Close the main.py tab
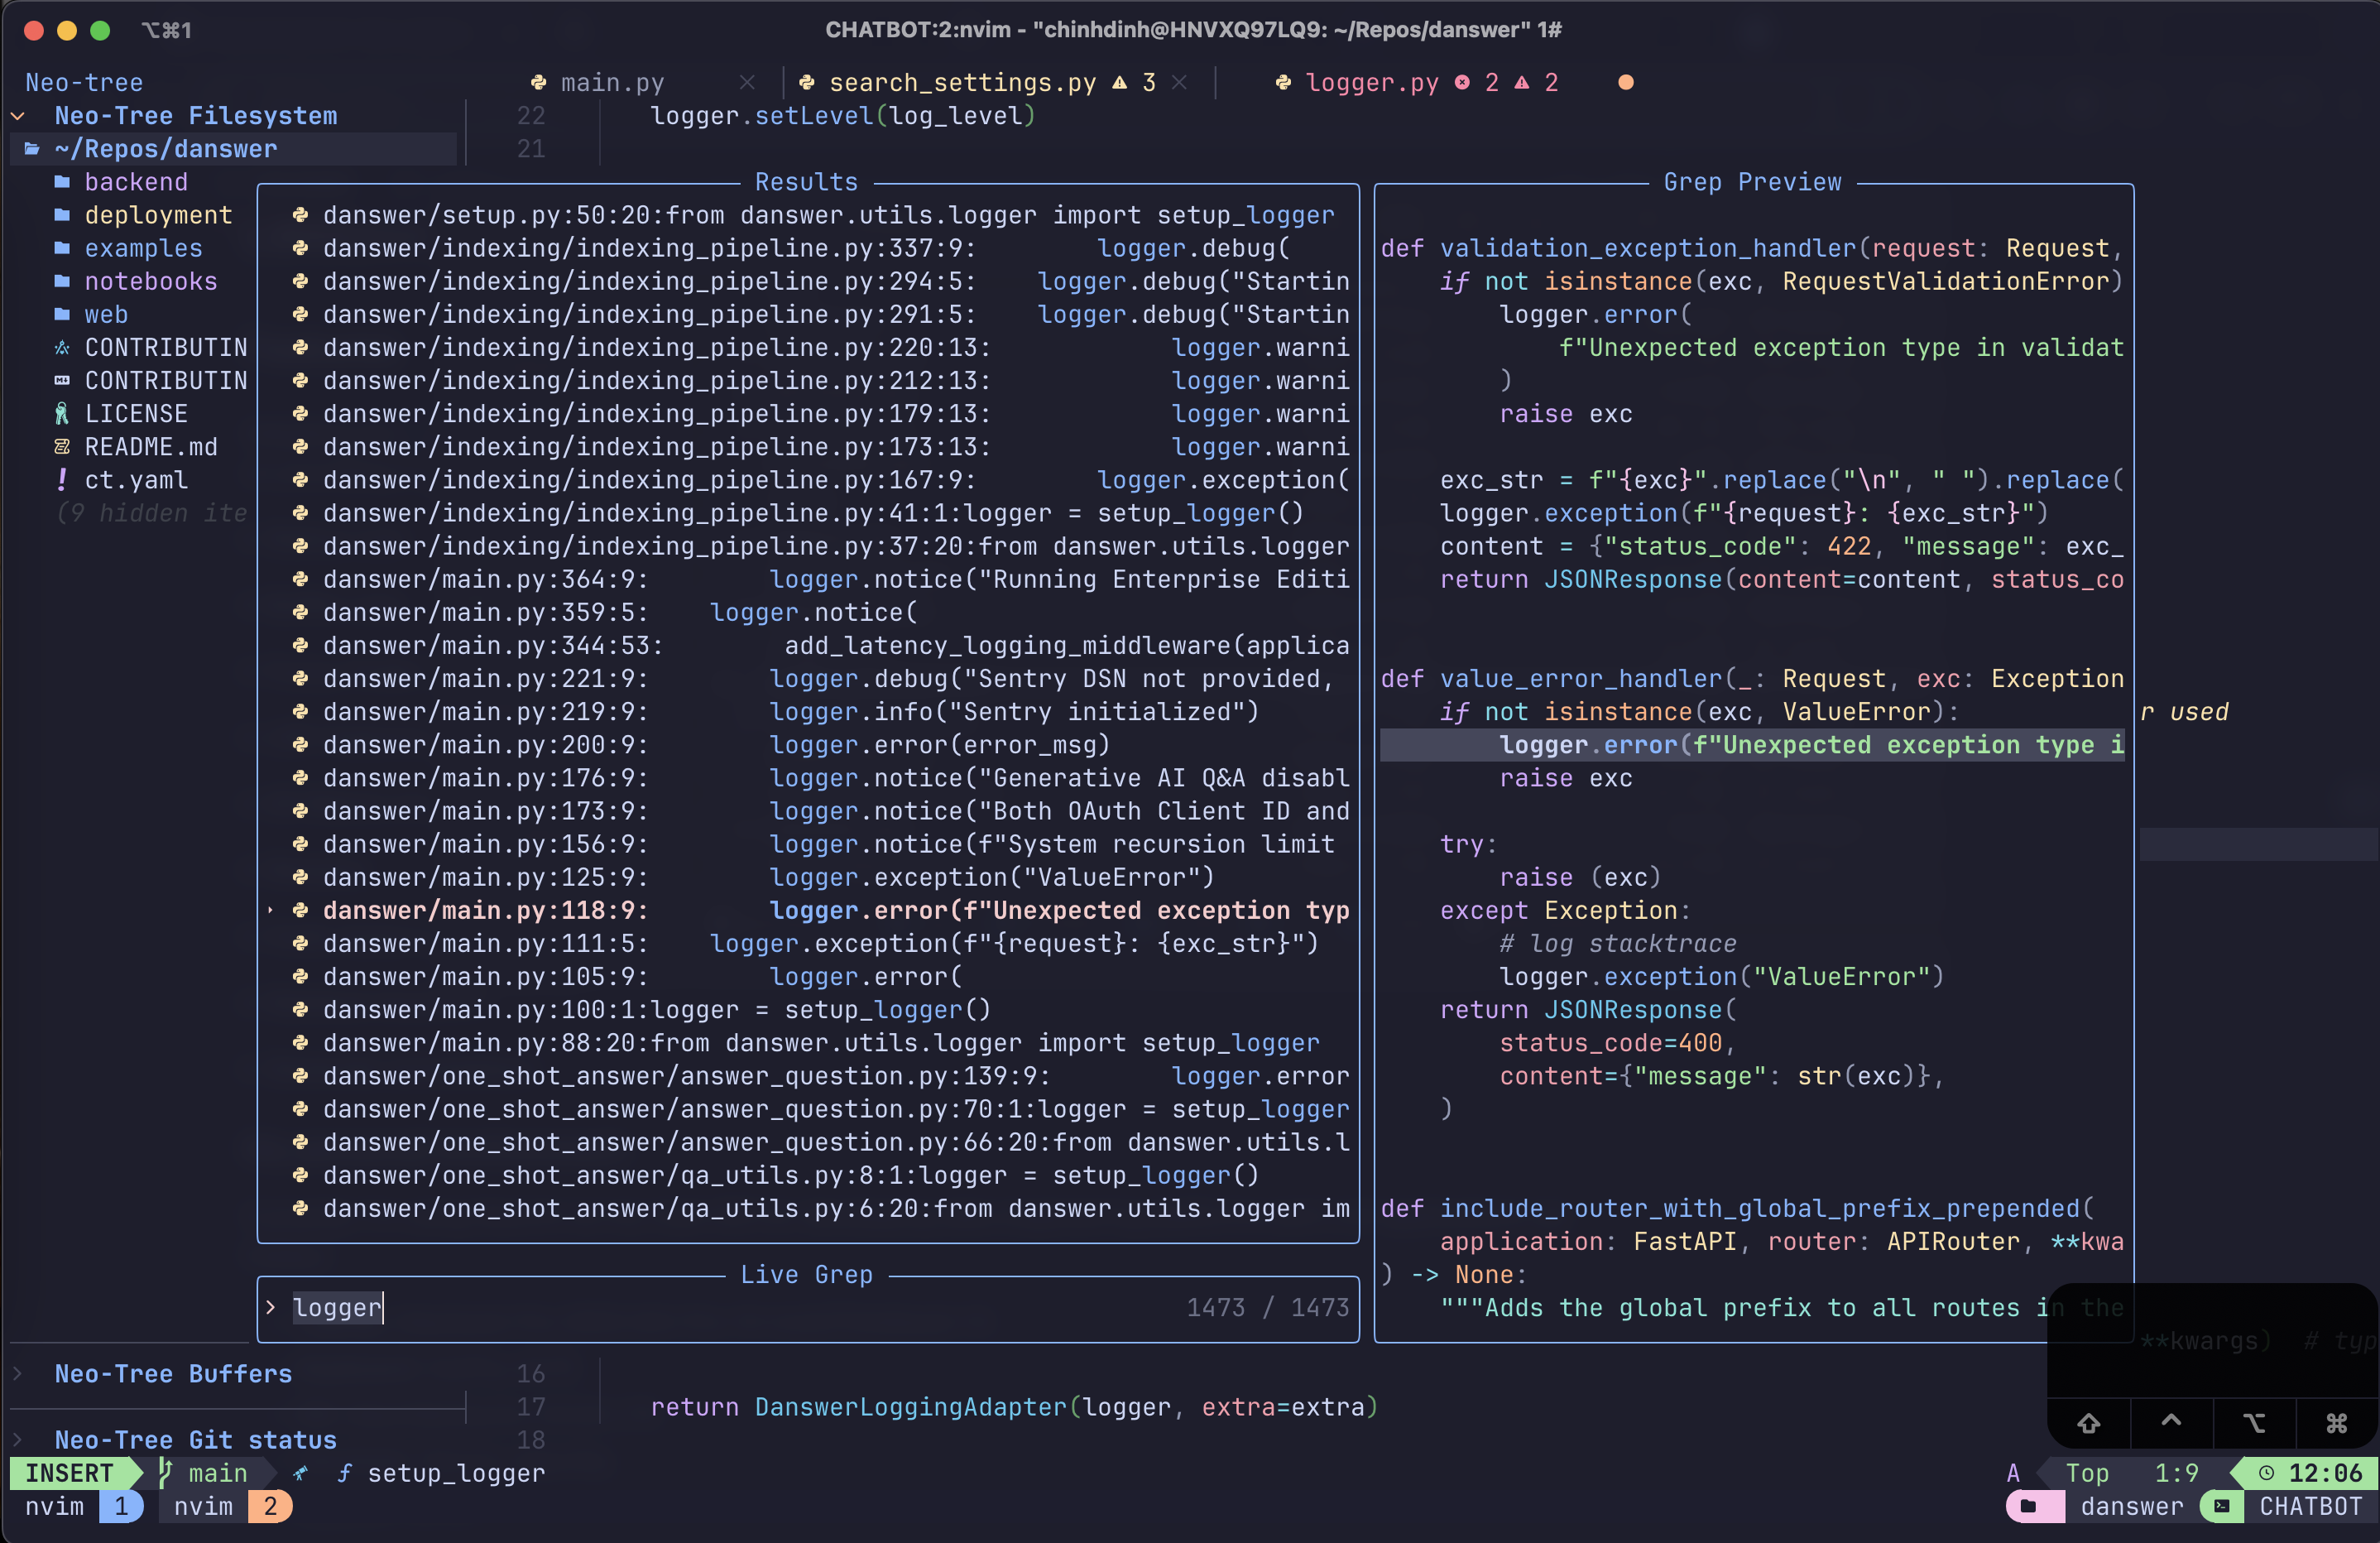The height and width of the screenshot is (1543, 2380). point(747,83)
